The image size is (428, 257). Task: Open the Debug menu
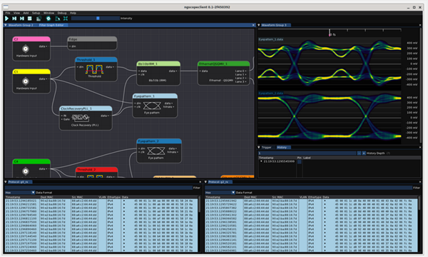[x=61, y=13]
